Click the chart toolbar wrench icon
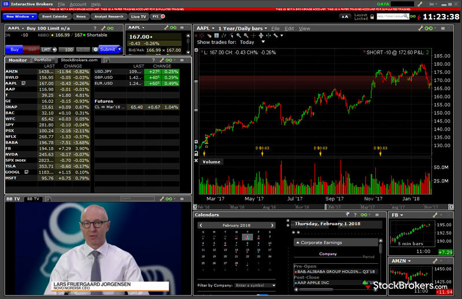 [276, 36]
